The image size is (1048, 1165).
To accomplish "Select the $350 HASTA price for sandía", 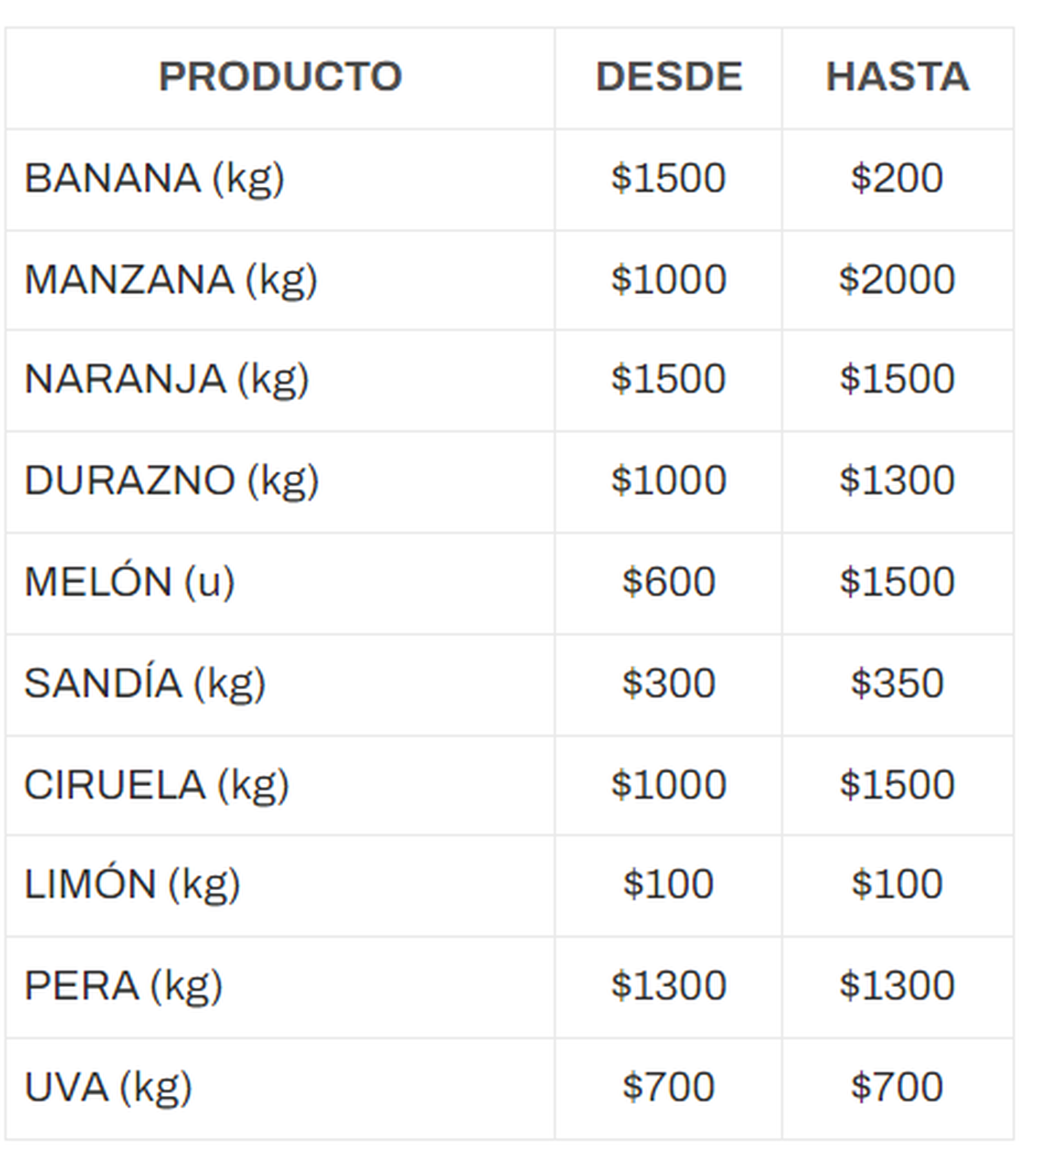I will [x=897, y=684].
